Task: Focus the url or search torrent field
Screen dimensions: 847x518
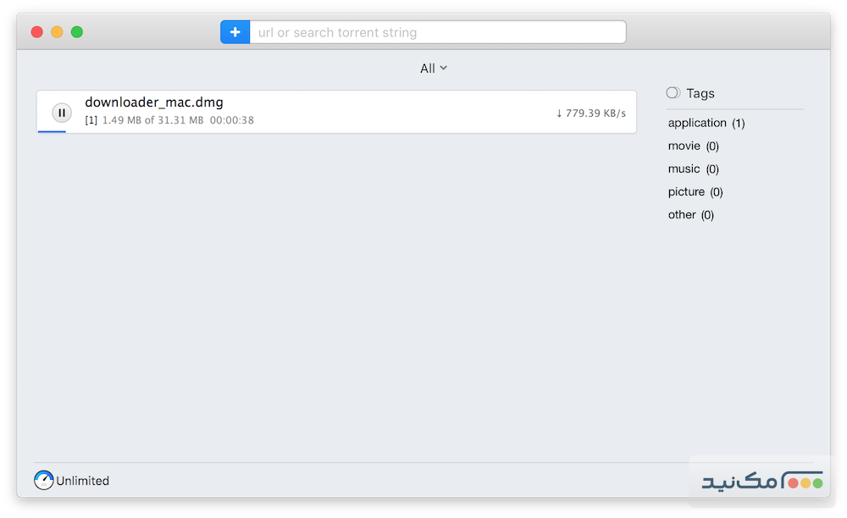Action: pos(437,32)
